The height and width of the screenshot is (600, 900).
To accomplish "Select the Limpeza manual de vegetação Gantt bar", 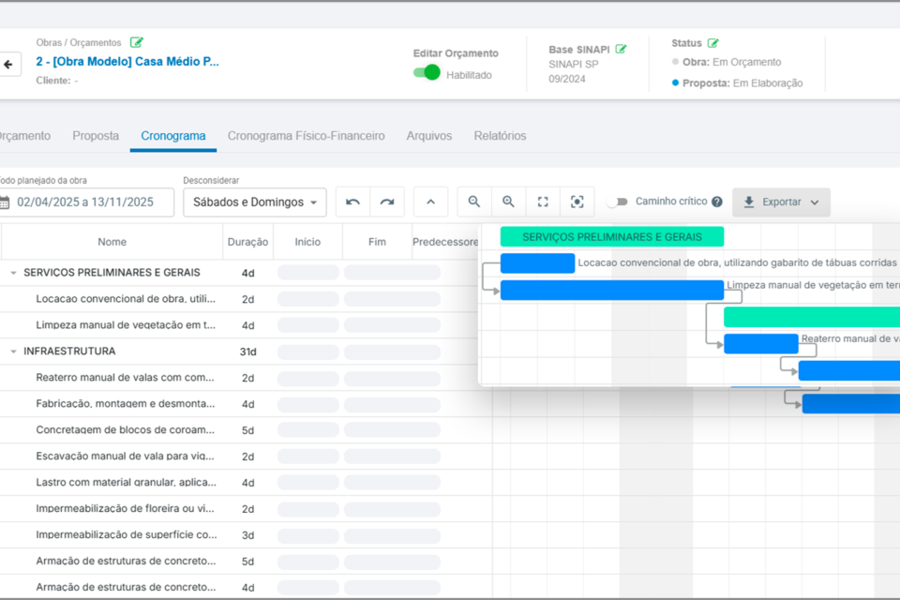I will click(x=612, y=290).
